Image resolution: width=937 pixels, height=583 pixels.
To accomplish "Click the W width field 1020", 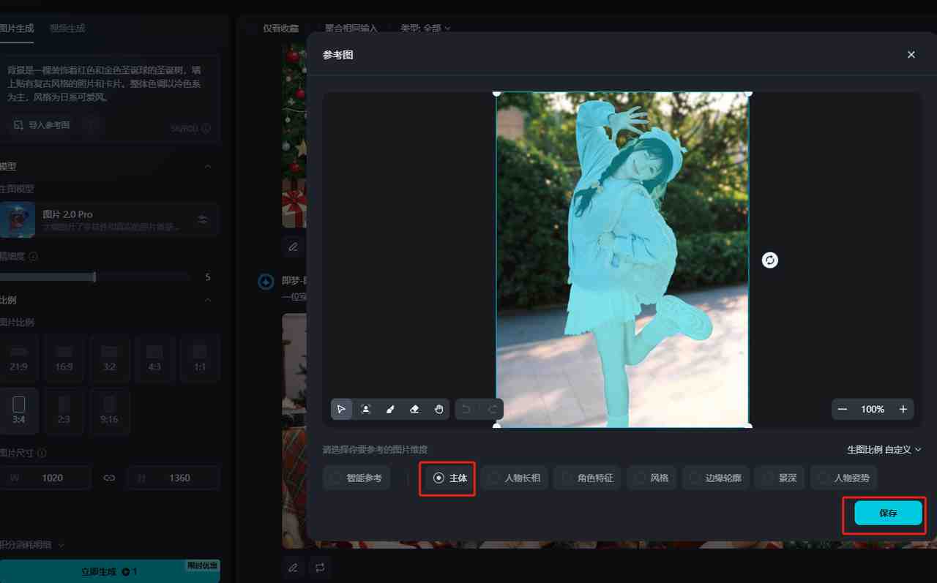I will tap(45, 478).
